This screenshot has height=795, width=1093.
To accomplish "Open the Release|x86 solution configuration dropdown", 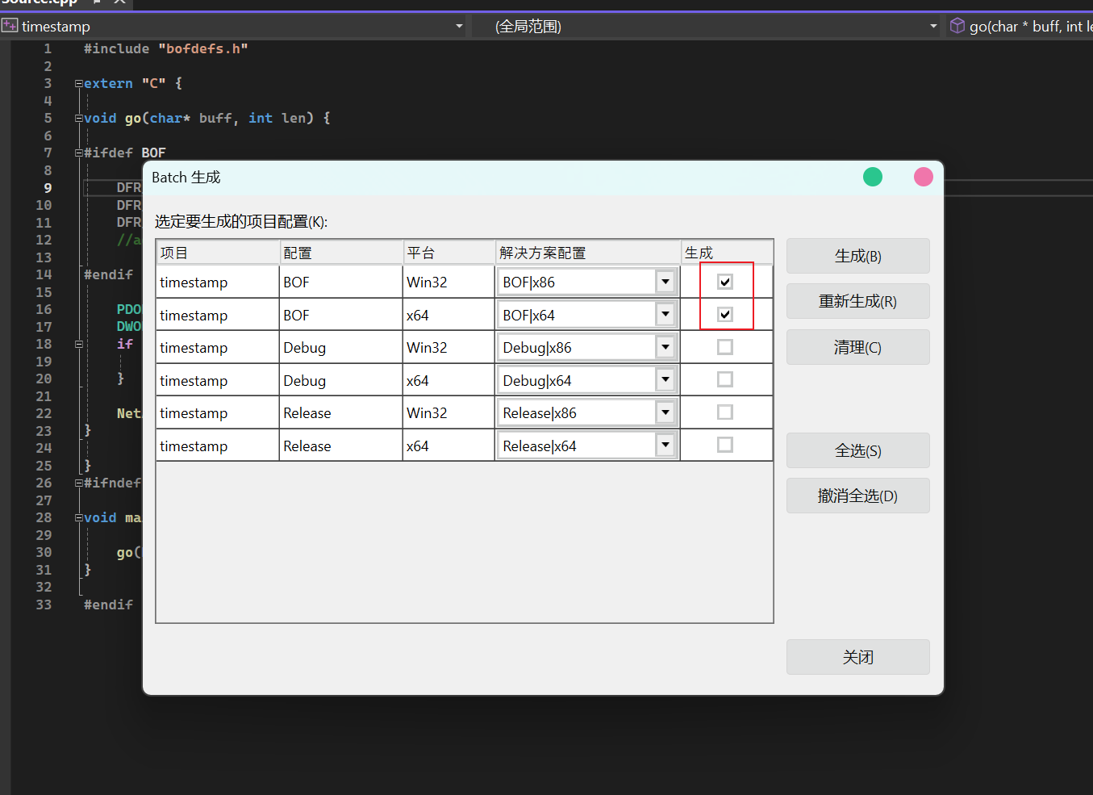I will pos(665,413).
